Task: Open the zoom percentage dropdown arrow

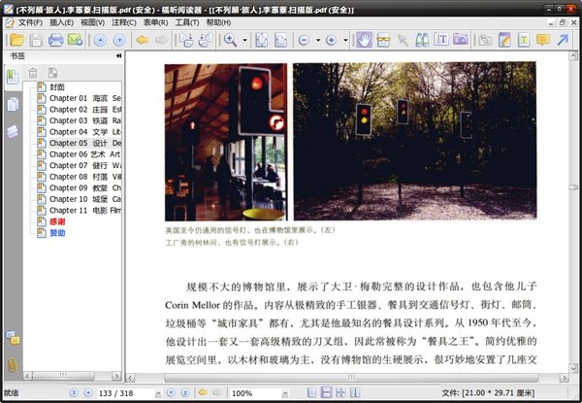Action: point(285,393)
